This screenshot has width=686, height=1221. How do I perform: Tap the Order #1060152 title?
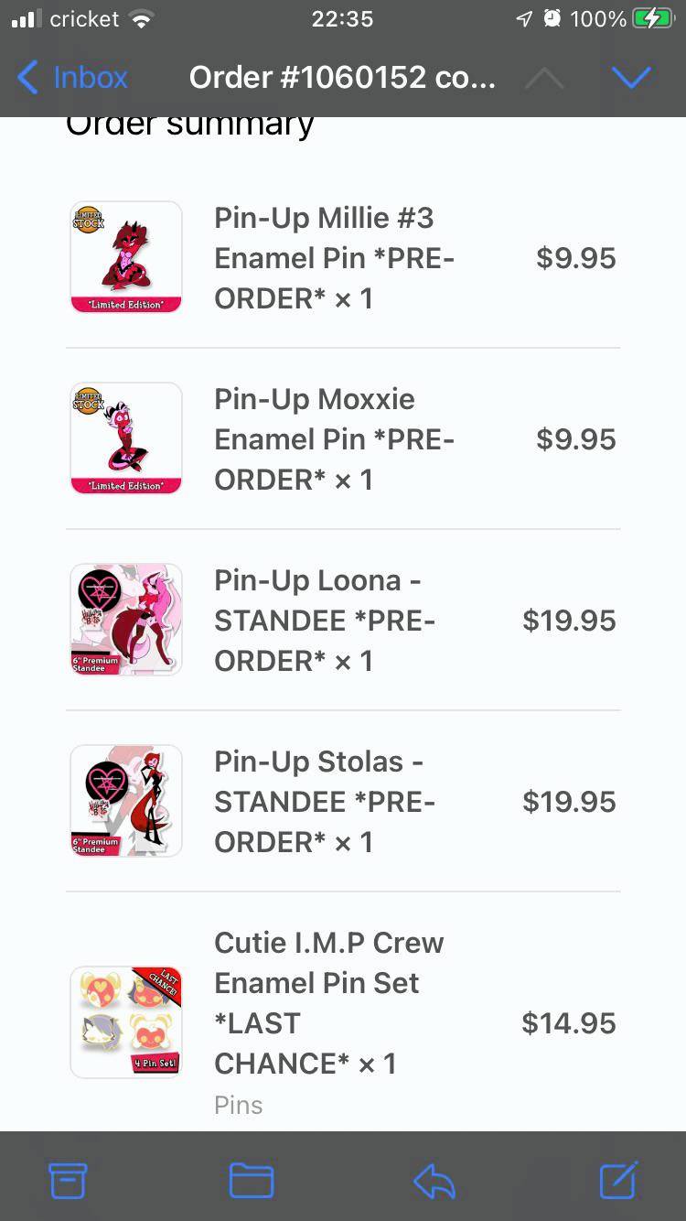click(343, 77)
